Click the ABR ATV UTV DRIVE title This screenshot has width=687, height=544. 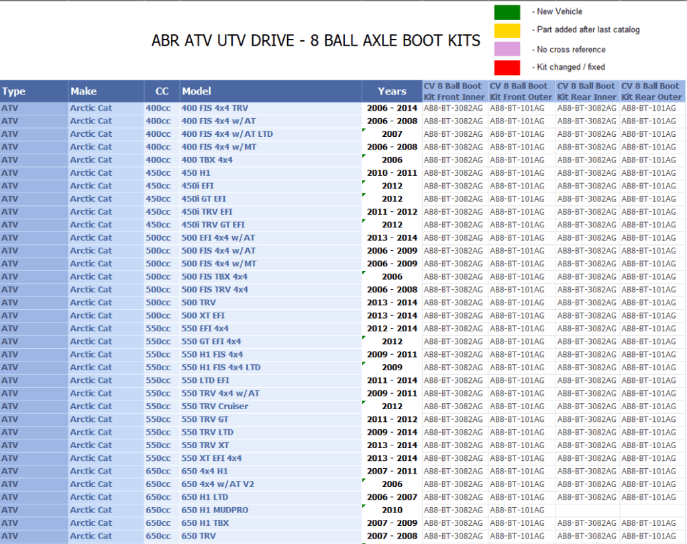click(316, 41)
